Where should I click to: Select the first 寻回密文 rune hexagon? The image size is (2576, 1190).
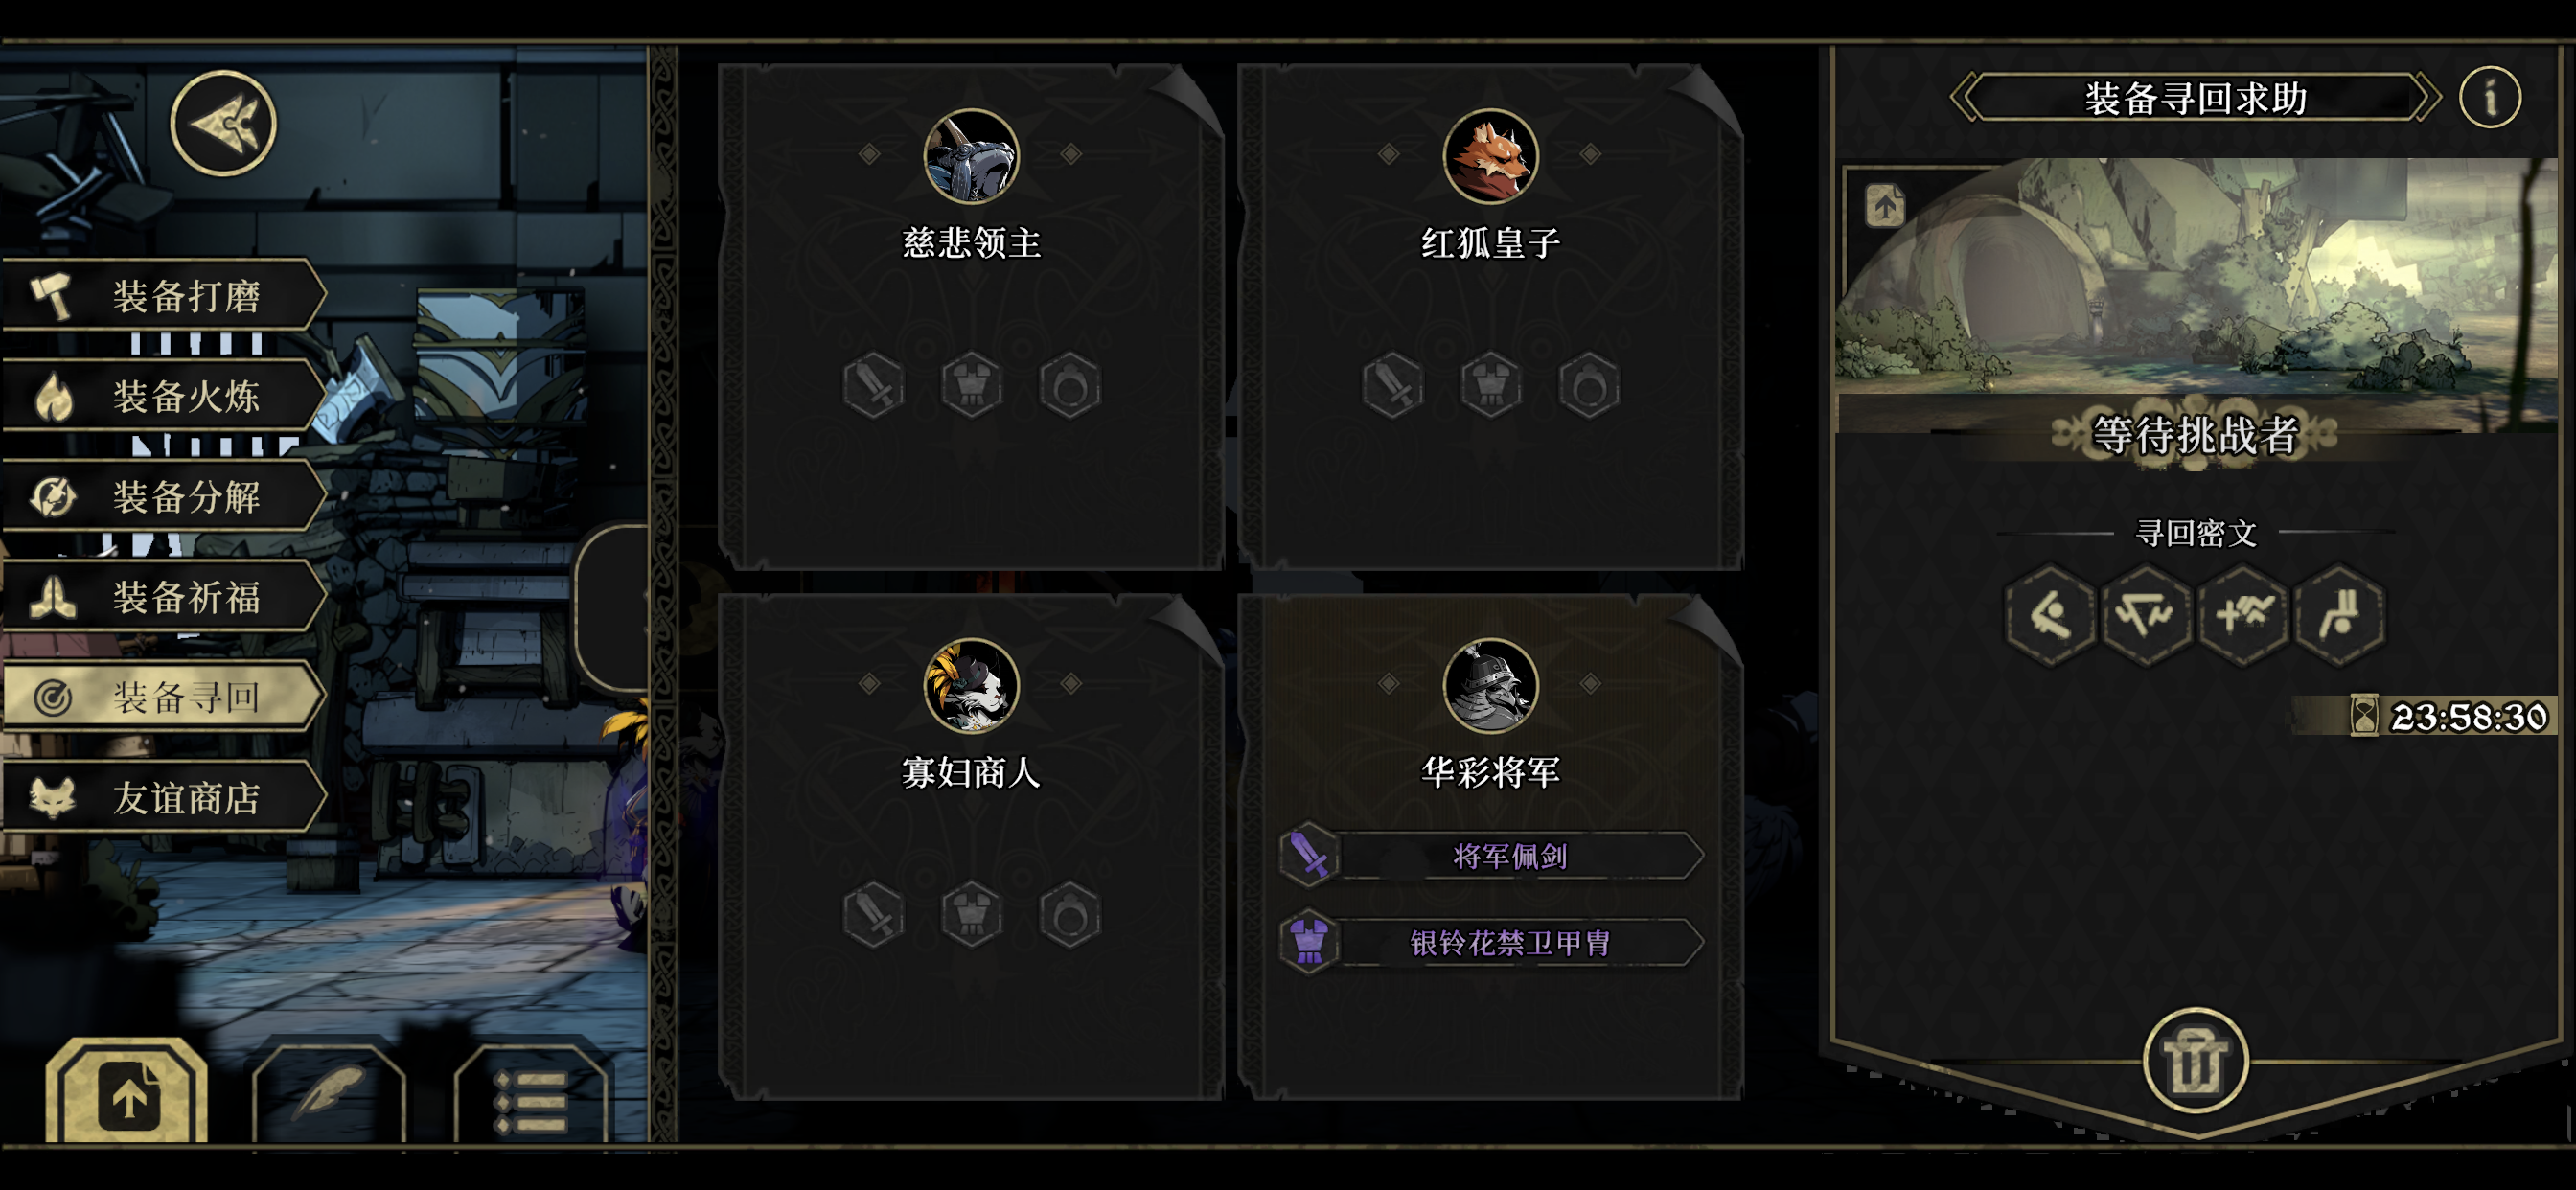click(2049, 613)
